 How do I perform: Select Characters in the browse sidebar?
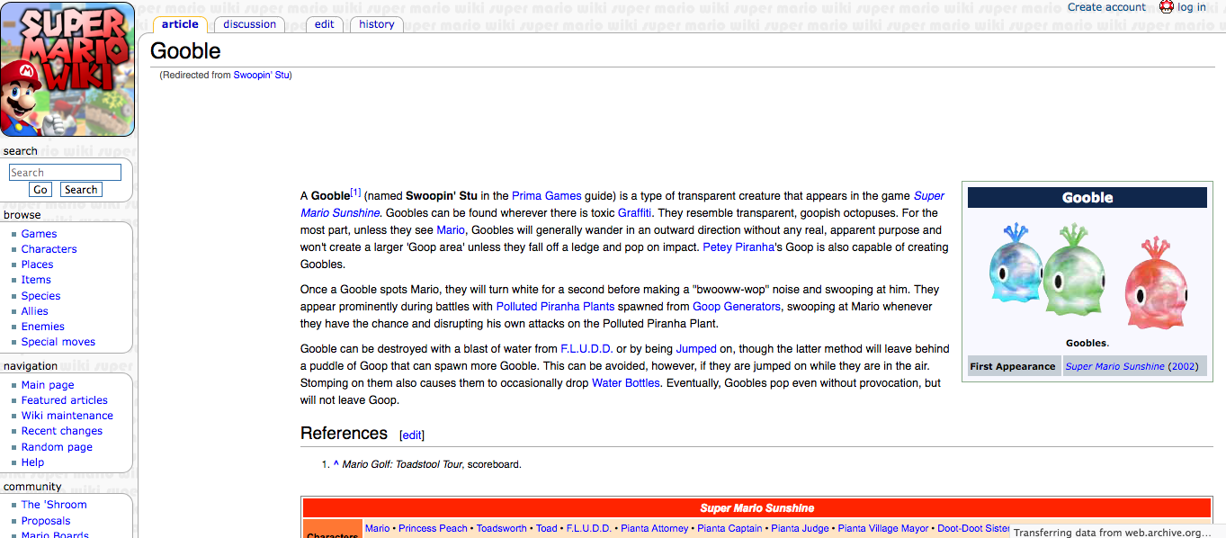[x=49, y=249]
